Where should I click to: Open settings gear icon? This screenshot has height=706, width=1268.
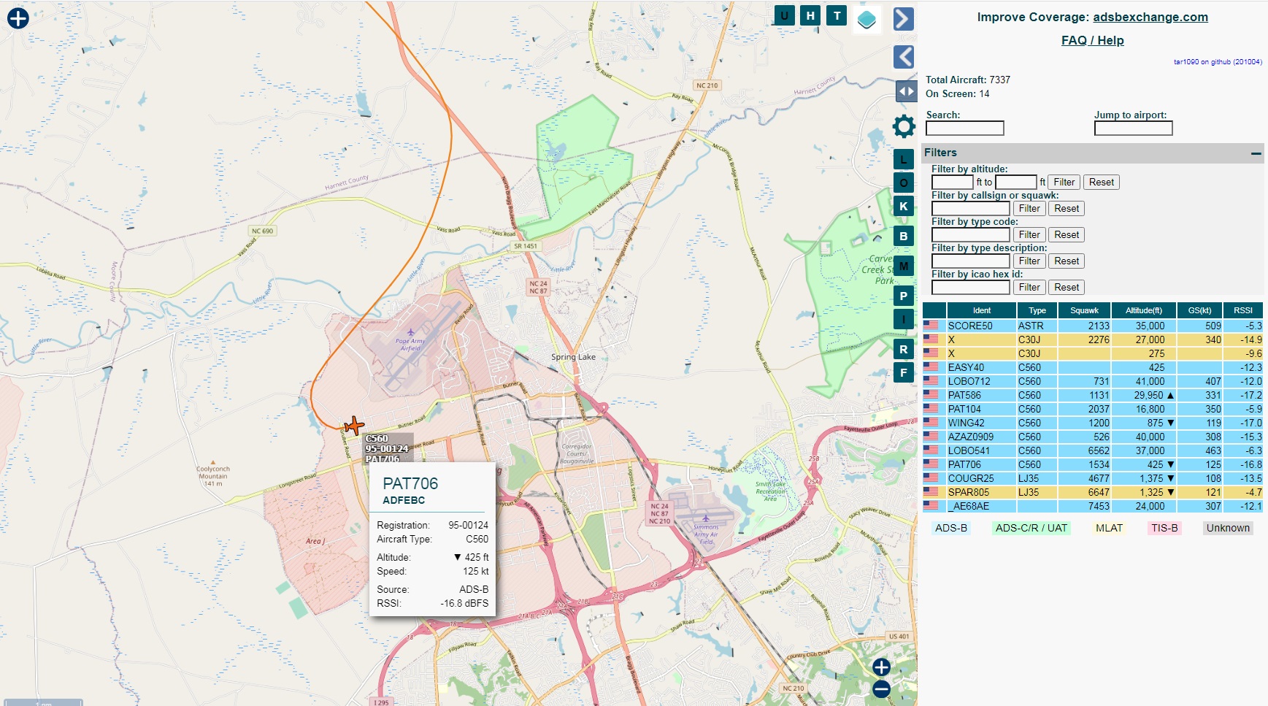[904, 126]
